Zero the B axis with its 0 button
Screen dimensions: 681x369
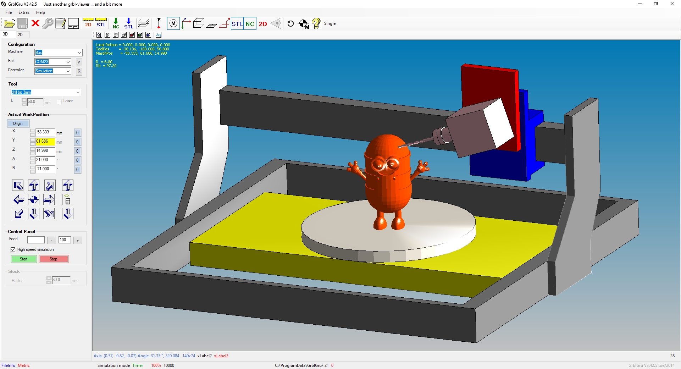[77, 170]
